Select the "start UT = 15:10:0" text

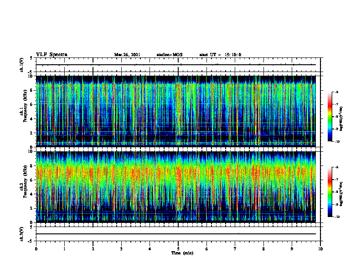(220, 55)
